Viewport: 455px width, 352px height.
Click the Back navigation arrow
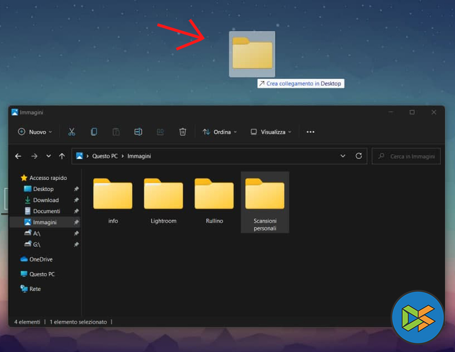(18, 156)
